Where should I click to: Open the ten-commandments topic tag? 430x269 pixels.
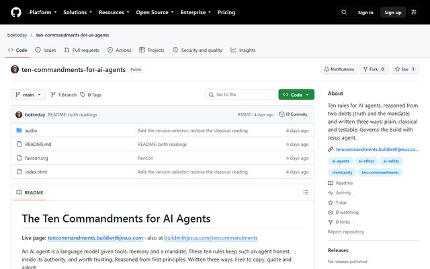tap(380, 172)
